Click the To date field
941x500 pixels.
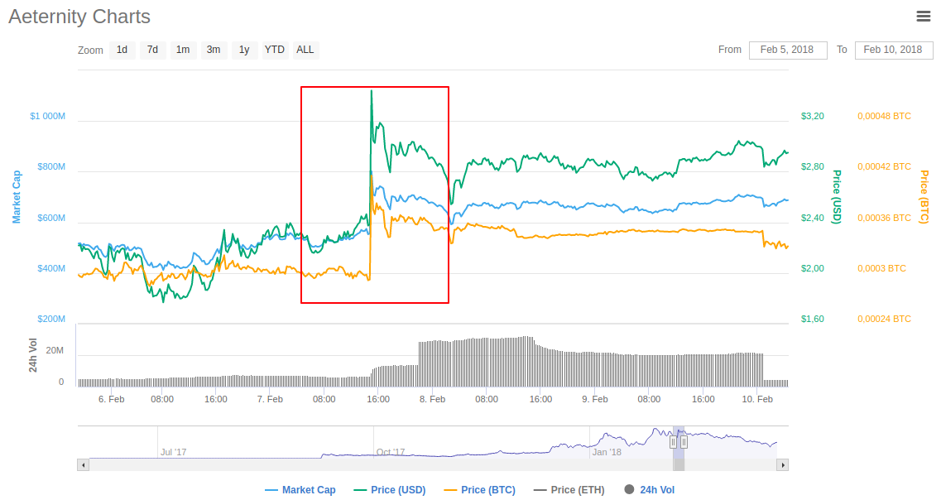click(894, 50)
